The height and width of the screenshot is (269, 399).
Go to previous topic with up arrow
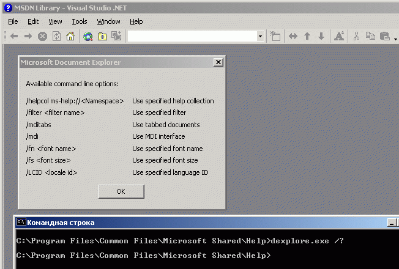point(307,36)
